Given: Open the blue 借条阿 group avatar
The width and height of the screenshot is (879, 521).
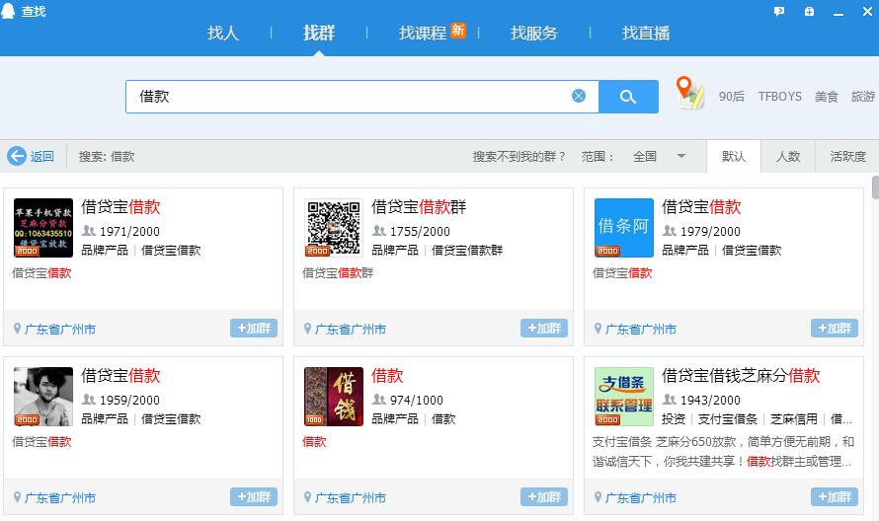Looking at the screenshot, I should [624, 228].
